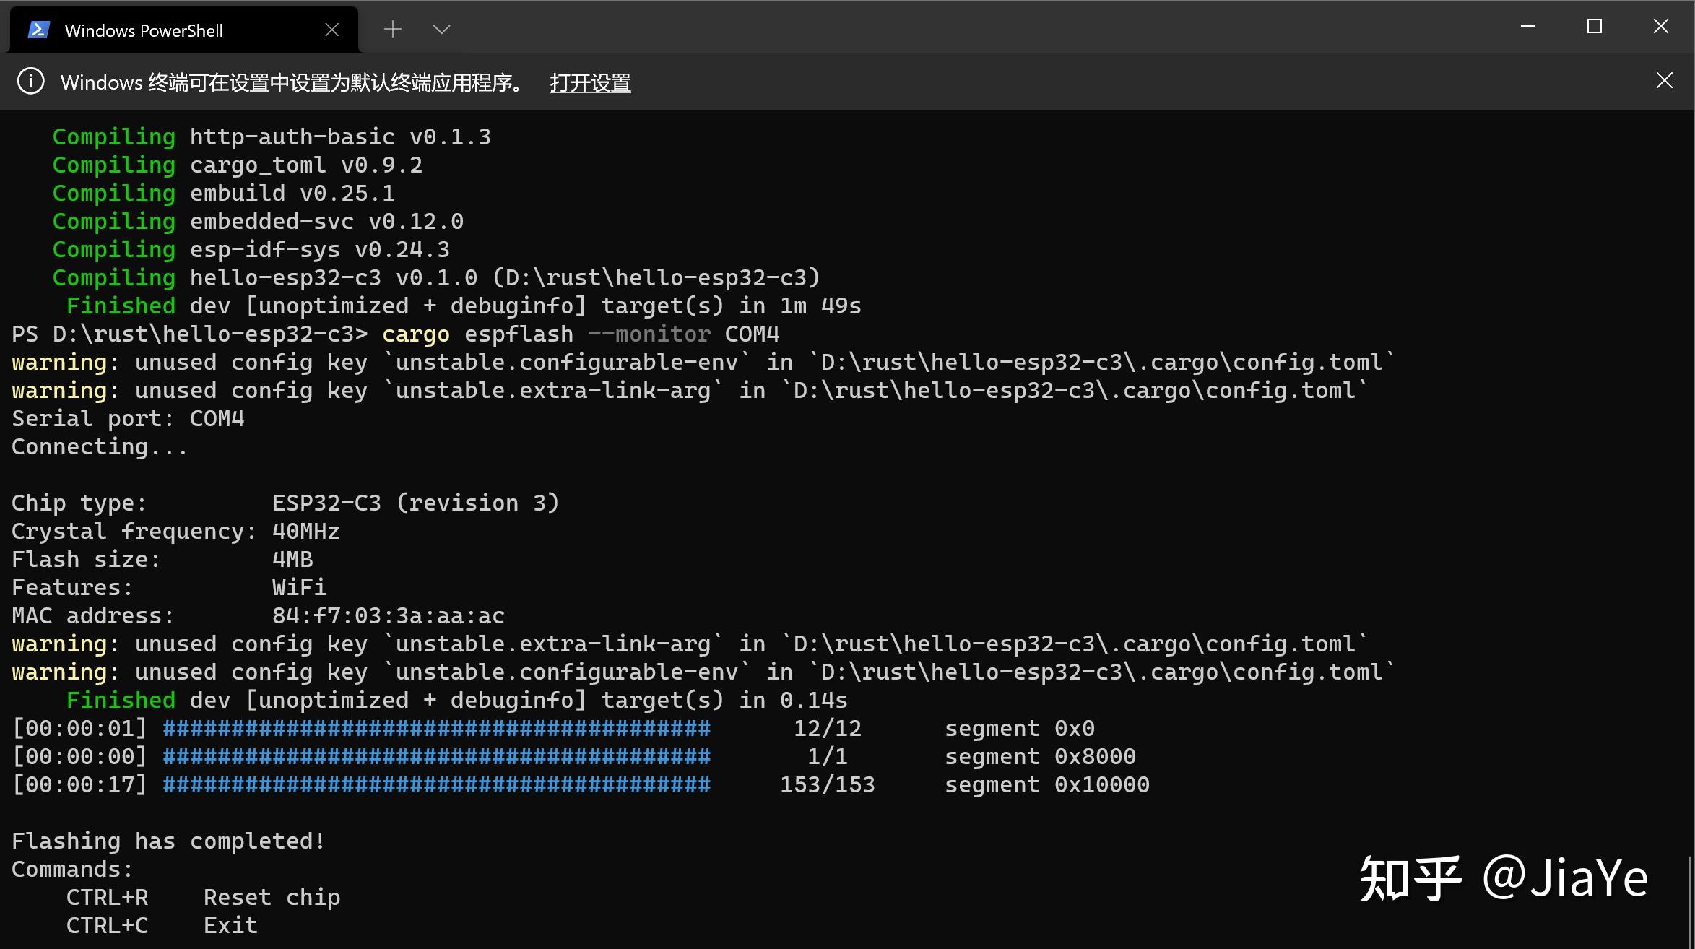This screenshot has height=949, width=1695.
Task: Click 'Finished dev' line with 0.14s
Action: pos(457,700)
